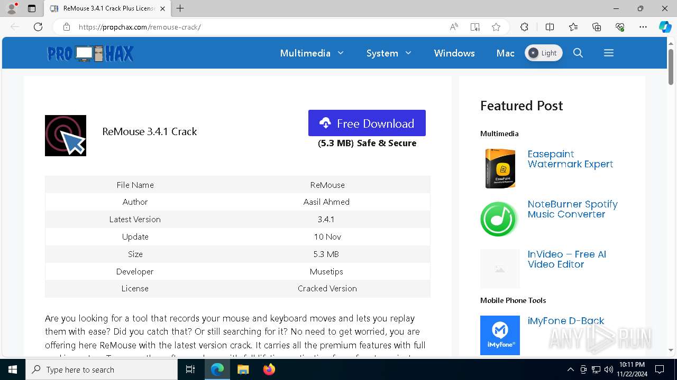Viewport: 677px width, 380px height.
Task: Select 'Musetips' developer cell
Action: click(x=326, y=271)
